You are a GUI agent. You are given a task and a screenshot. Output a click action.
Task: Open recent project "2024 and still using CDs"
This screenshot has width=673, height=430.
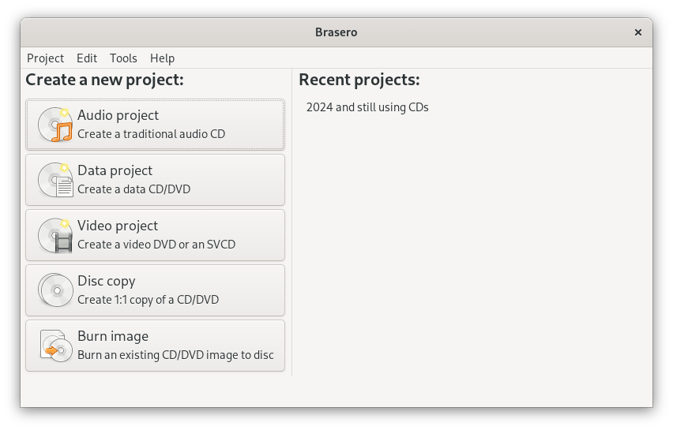(x=367, y=107)
